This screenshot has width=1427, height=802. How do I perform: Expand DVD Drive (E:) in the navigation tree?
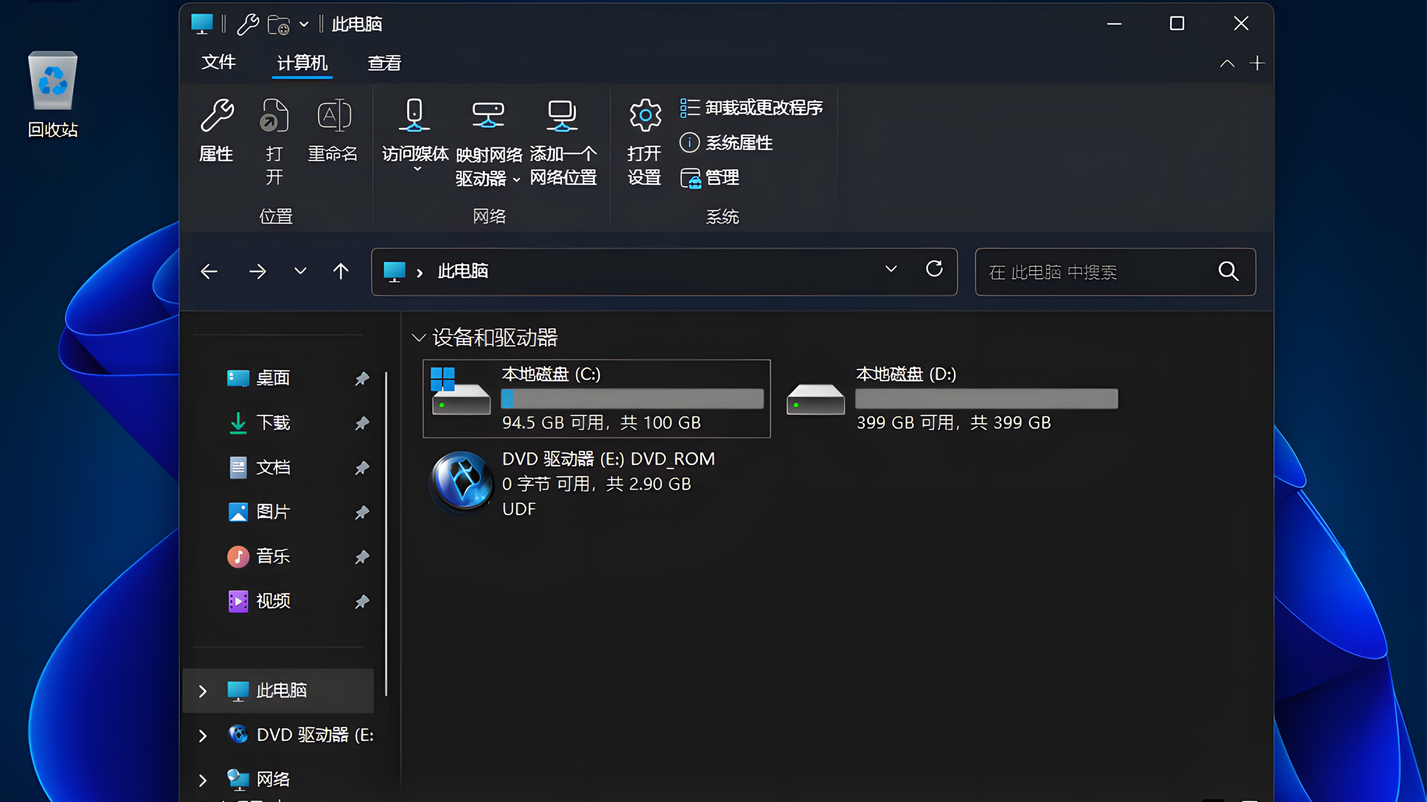[203, 736]
